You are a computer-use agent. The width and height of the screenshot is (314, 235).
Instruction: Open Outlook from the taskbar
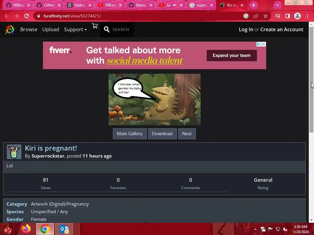pyautogui.click(x=64, y=229)
